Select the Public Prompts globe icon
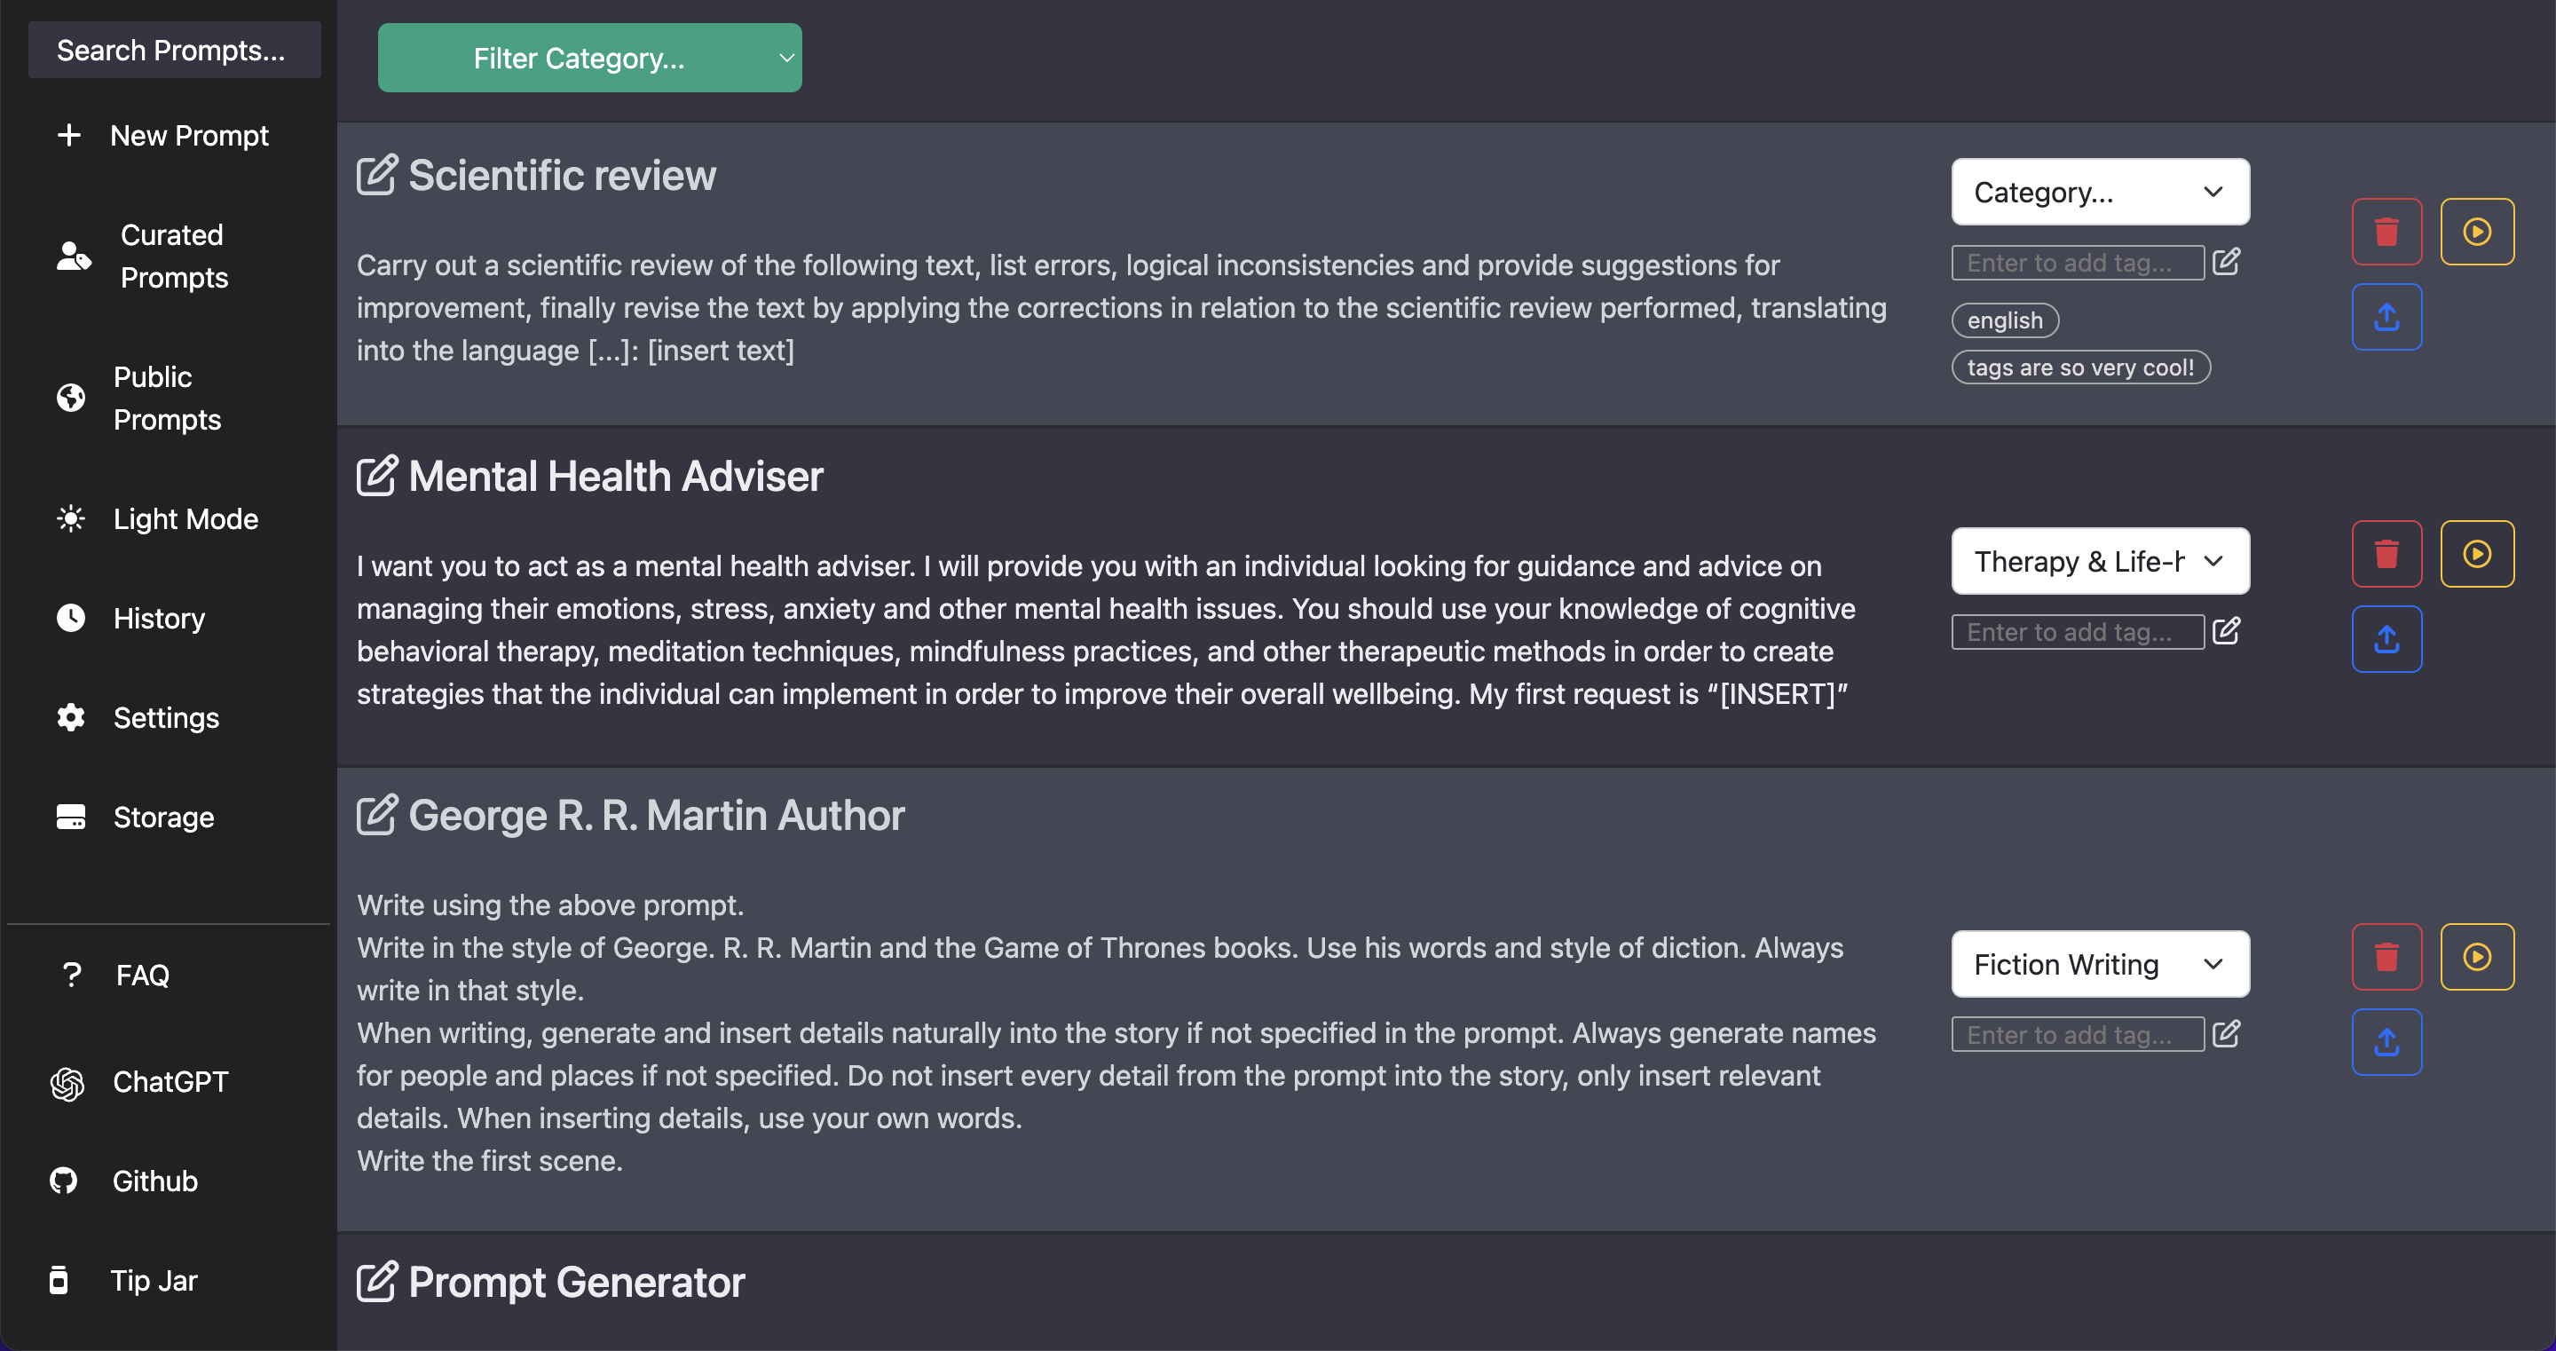The width and height of the screenshot is (2556, 1351). pos(70,397)
